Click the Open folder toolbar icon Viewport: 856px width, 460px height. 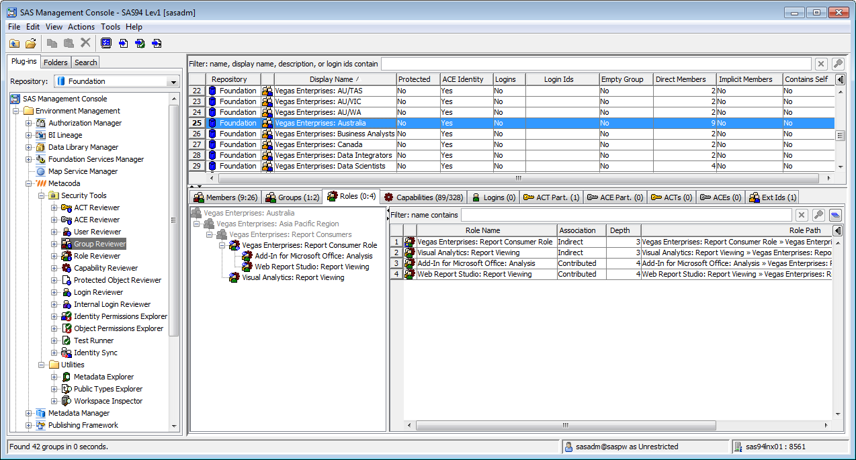(x=31, y=43)
